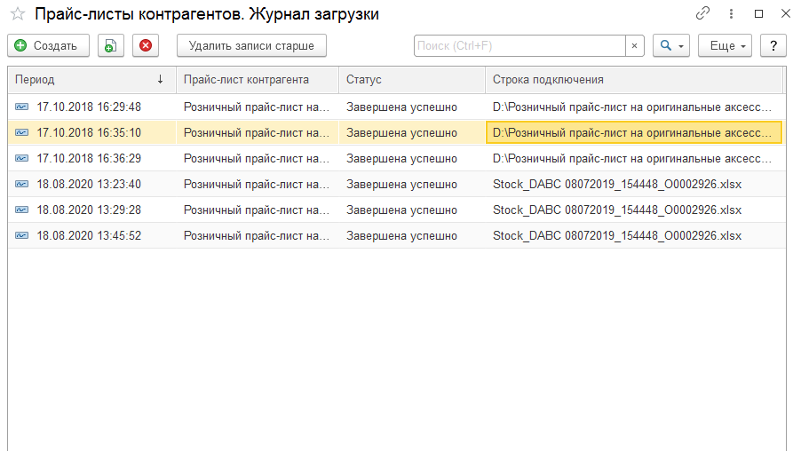The width and height of the screenshot is (801, 451).
Task: Open the three-dot window menu
Action: [731, 14]
